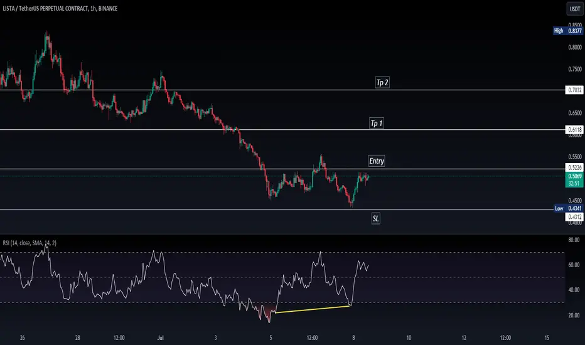Image resolution: width=585 pixels, height=345 pixels.
Task: Click the 12 date on time axis
Action: click(x=464, y=338)
